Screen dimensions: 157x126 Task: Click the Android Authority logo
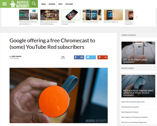click(x=19, y=4)
